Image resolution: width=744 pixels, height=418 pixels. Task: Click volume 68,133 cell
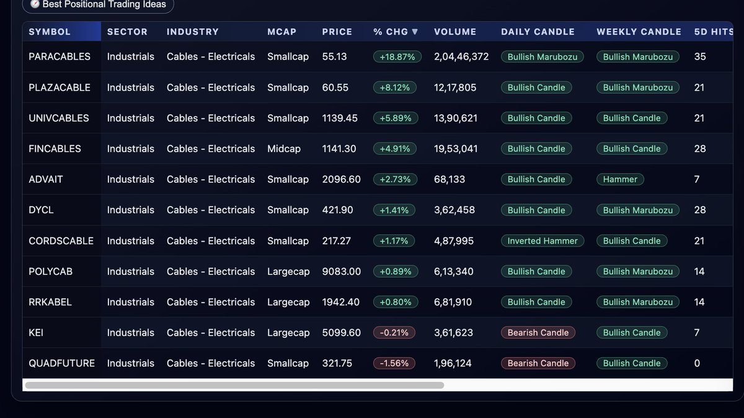point(449,179)
